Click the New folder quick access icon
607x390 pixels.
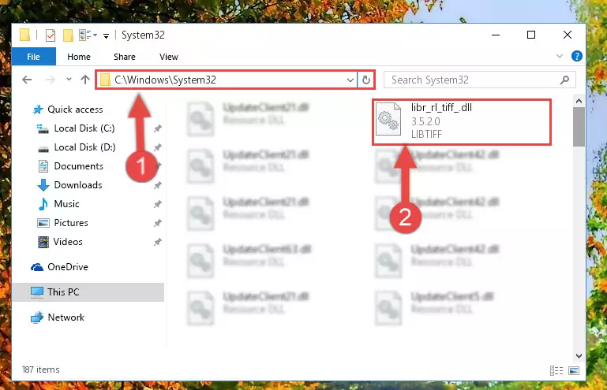point(68,35)
